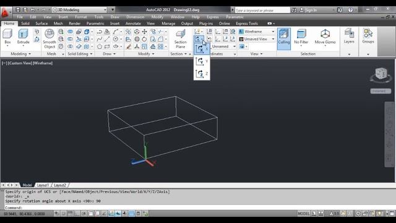Open the Express Tools ribbon tab
396x223 pixels.
pos(247,24)
